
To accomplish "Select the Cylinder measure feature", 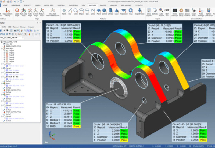I will 110,12.
